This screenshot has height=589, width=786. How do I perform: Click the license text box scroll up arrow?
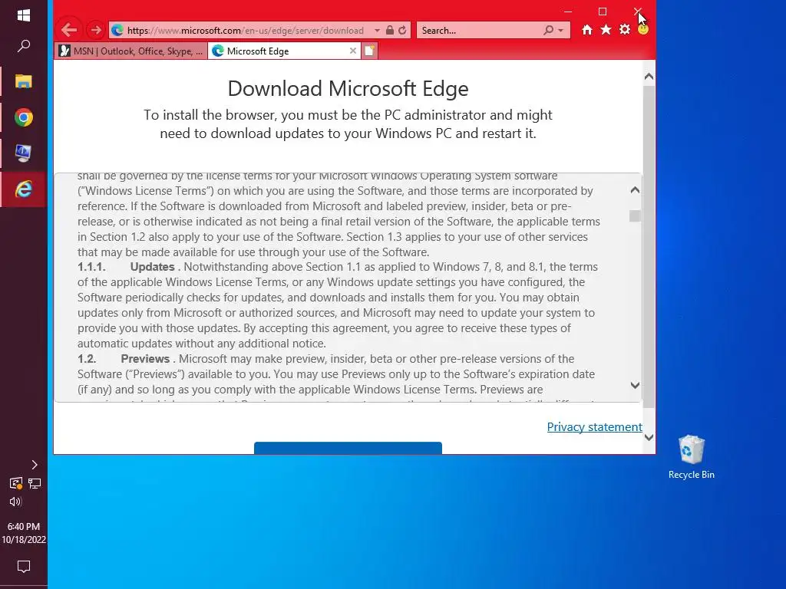point(635,190)
